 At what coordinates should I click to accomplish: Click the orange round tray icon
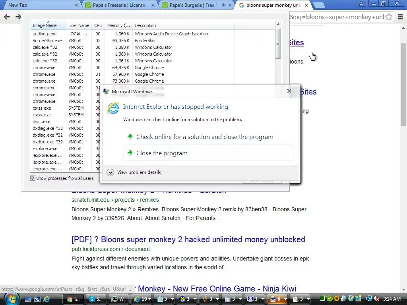337,299
